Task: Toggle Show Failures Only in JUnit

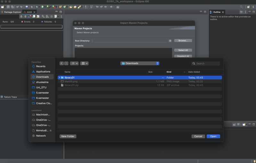Action: 29,16
